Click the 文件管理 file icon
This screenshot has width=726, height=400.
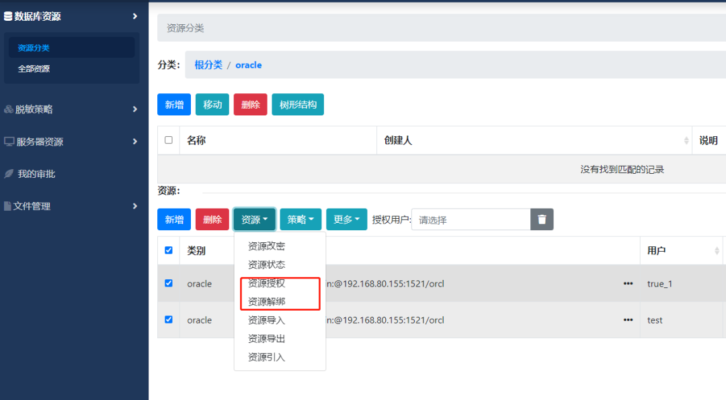coord(7,206)
